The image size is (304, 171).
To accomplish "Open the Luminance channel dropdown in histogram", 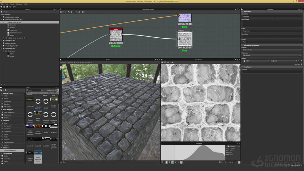I will 233,146.
